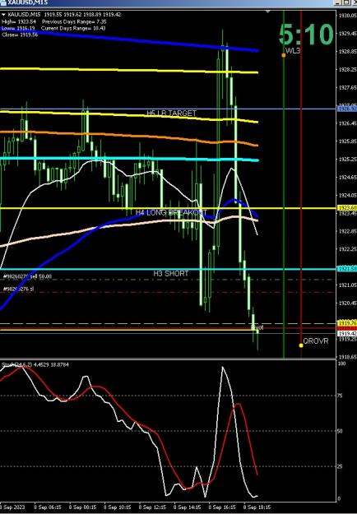The image size is (357, 514).
Task: Close the XAUUSD,M15 chart window
Action: 354,2
